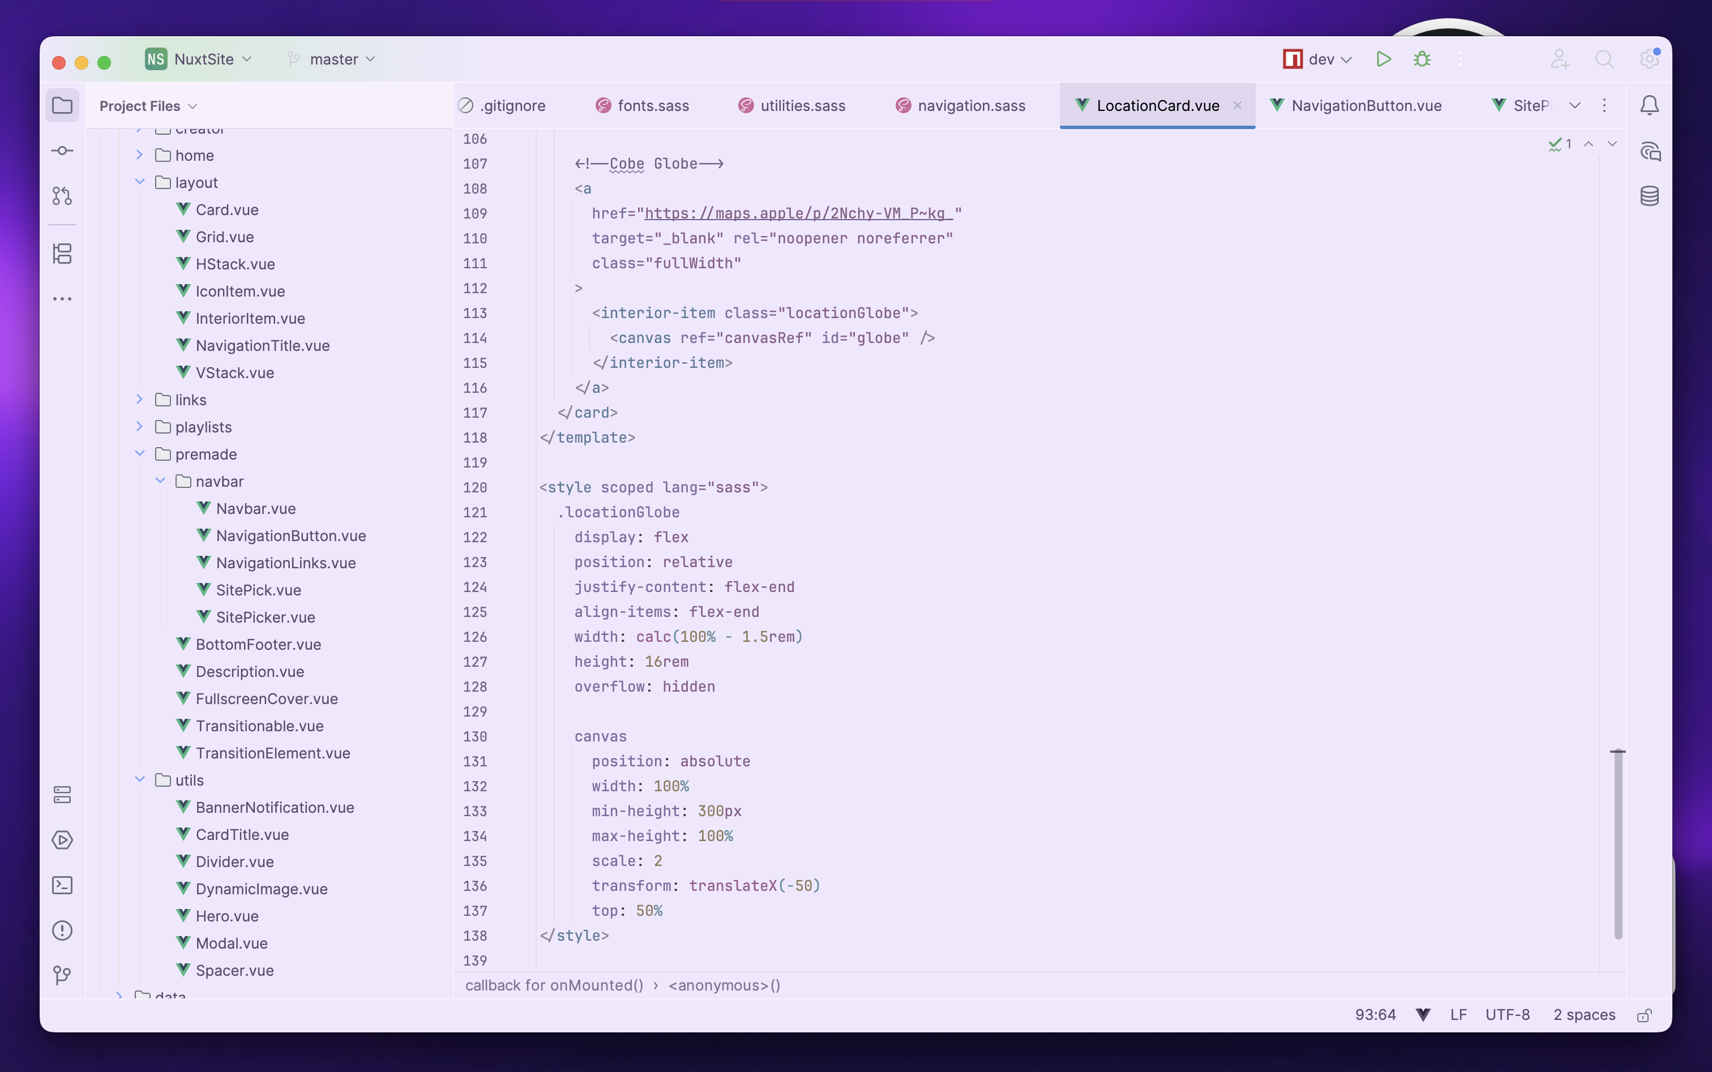Open the Problems tool window icon

point(62,930)
